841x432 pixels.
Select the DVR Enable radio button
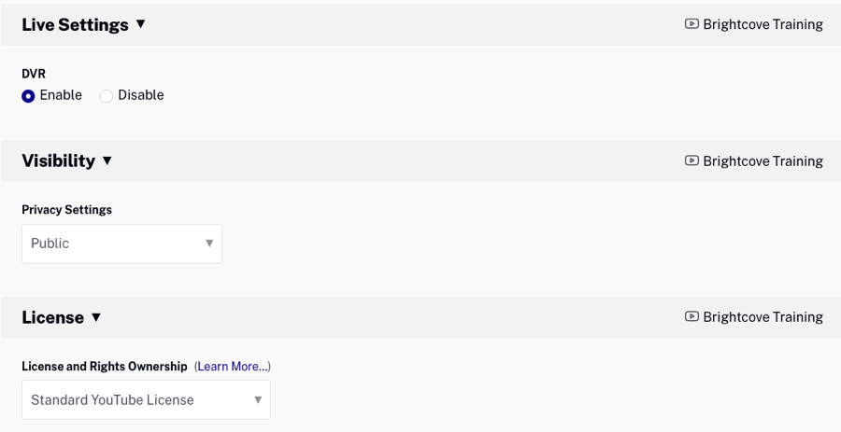click(29, 96)
